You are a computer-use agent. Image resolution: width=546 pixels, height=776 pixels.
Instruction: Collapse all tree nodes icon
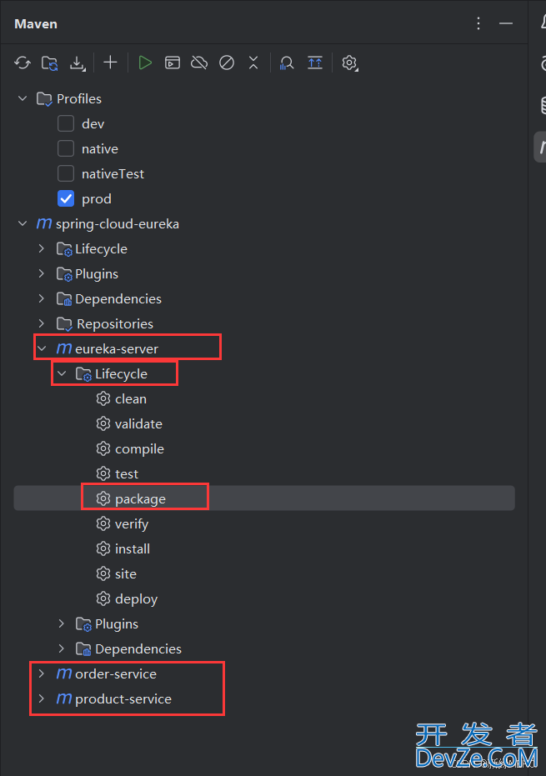click(253, 63)
